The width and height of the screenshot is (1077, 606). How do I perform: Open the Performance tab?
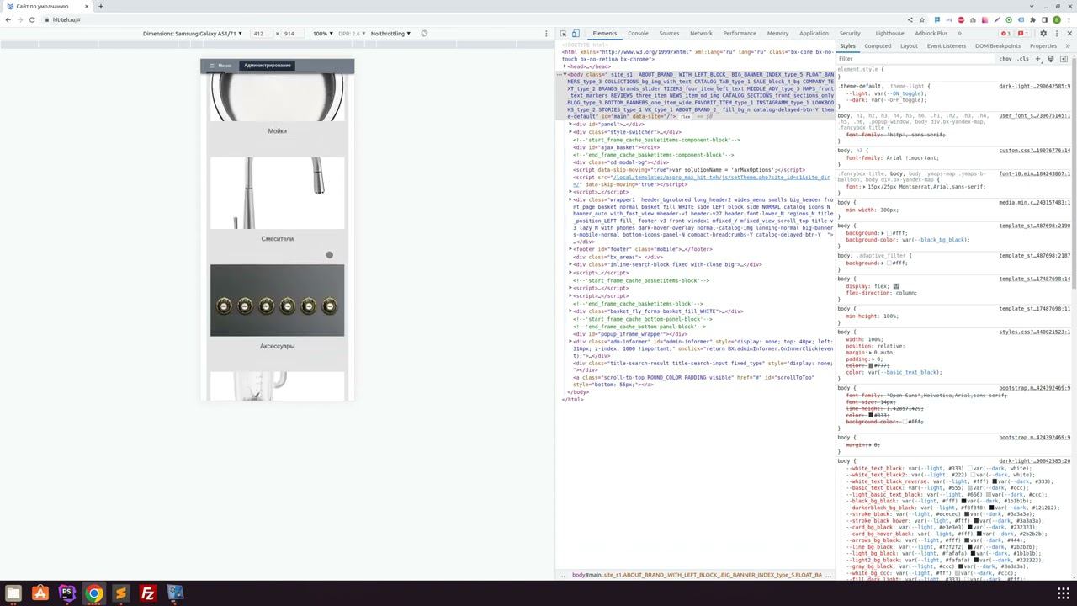point(740,34)
